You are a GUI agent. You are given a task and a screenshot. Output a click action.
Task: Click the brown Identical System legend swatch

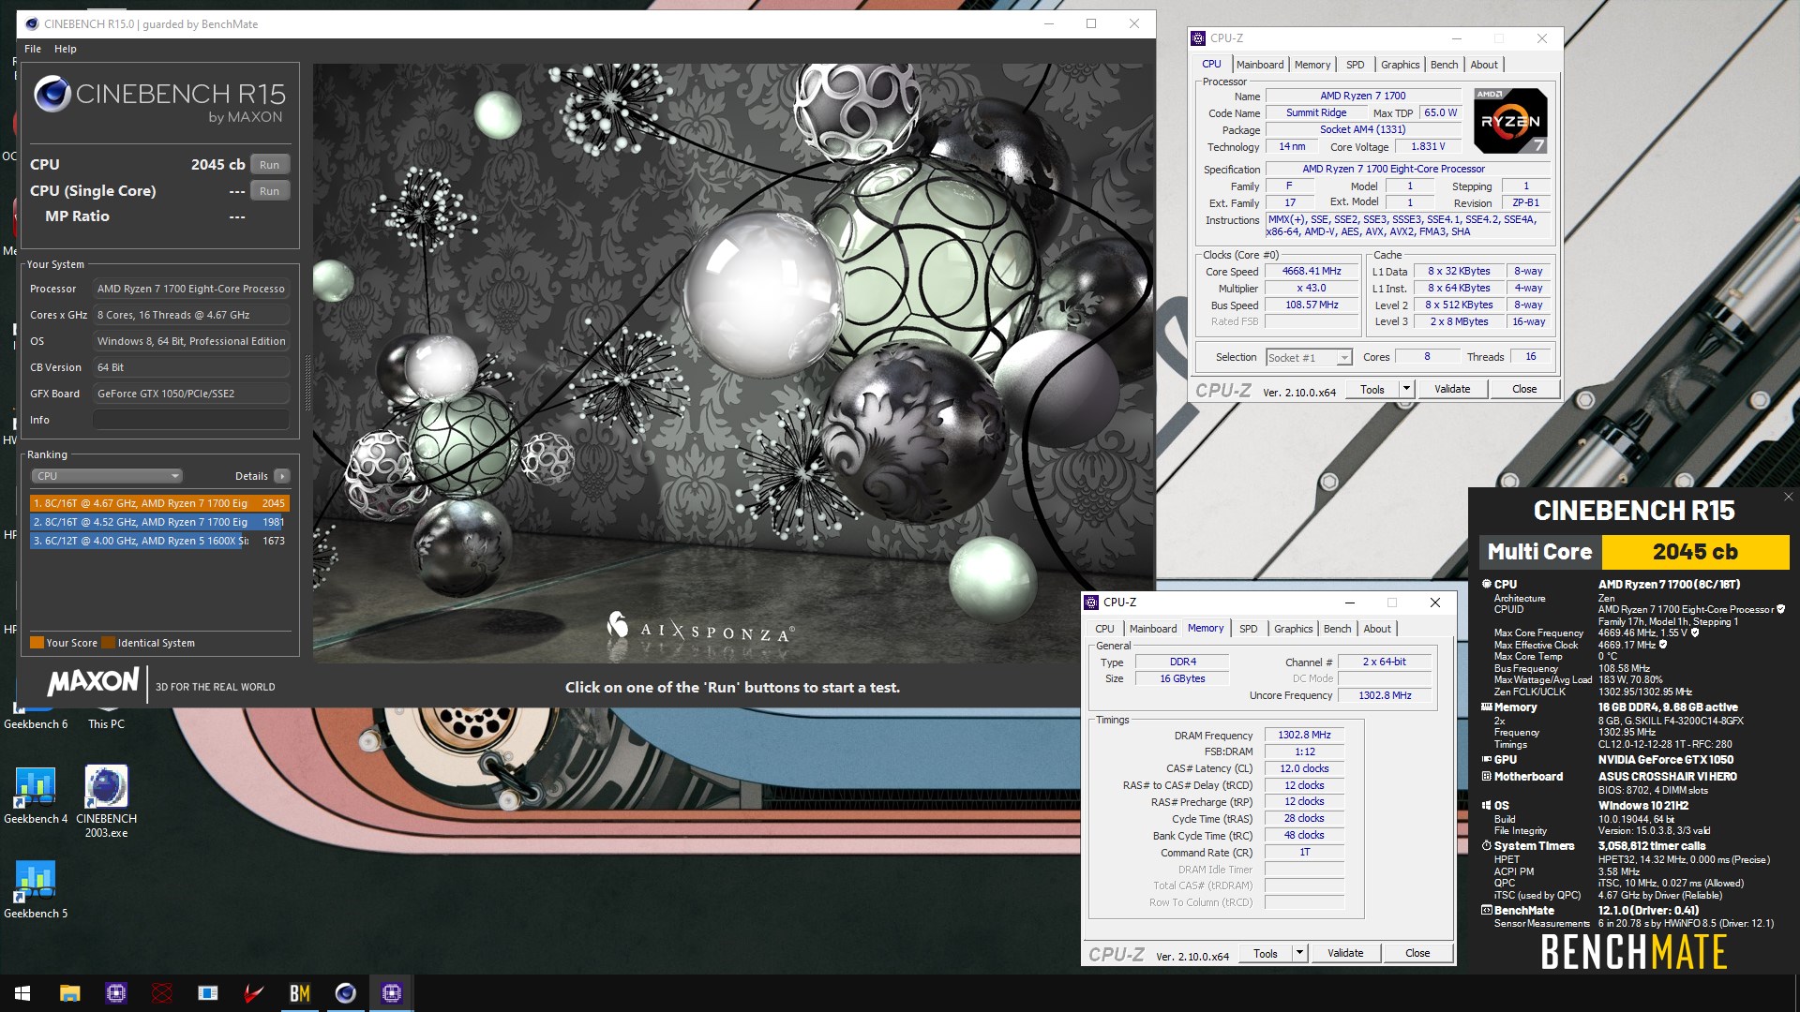[109, 643]
